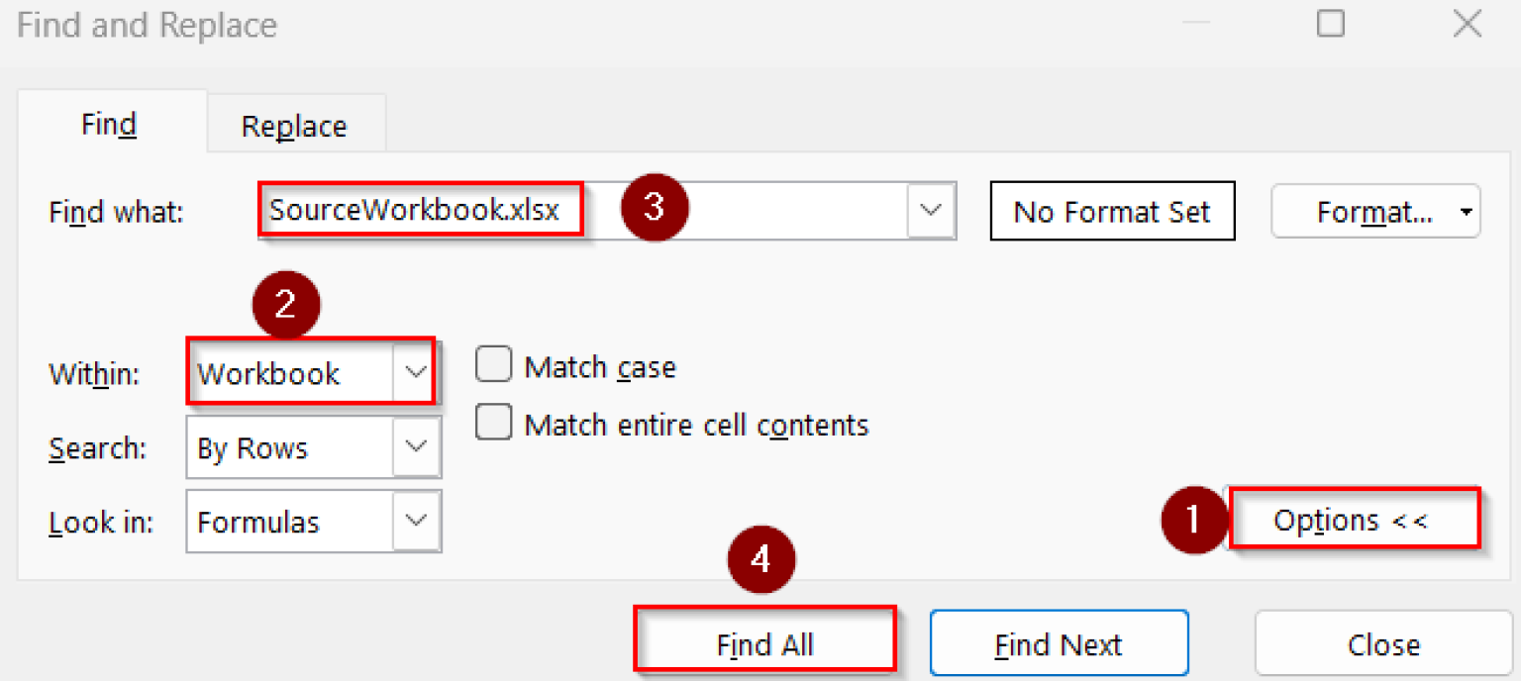The width and height of the screenshot is (1521, 681).
Task: Enable Match entire cell contents
Action: click(493, 423)
